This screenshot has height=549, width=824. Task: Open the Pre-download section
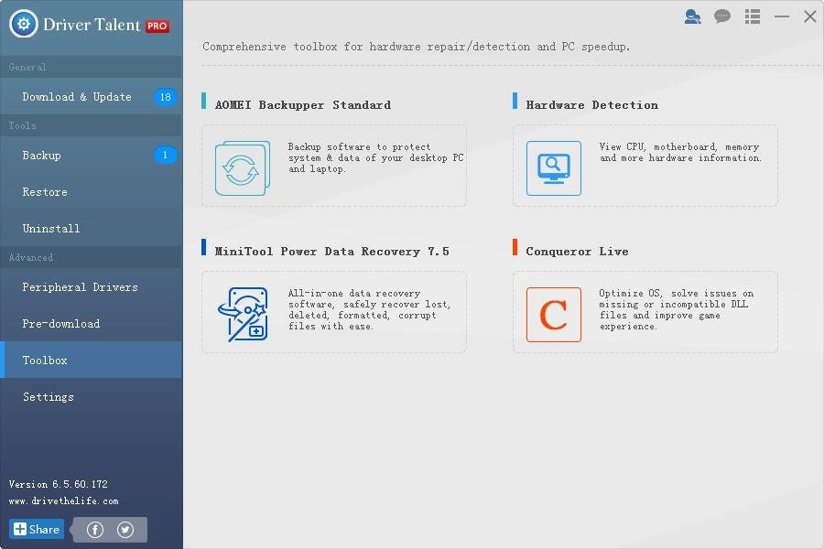click(x=91, y=324)
